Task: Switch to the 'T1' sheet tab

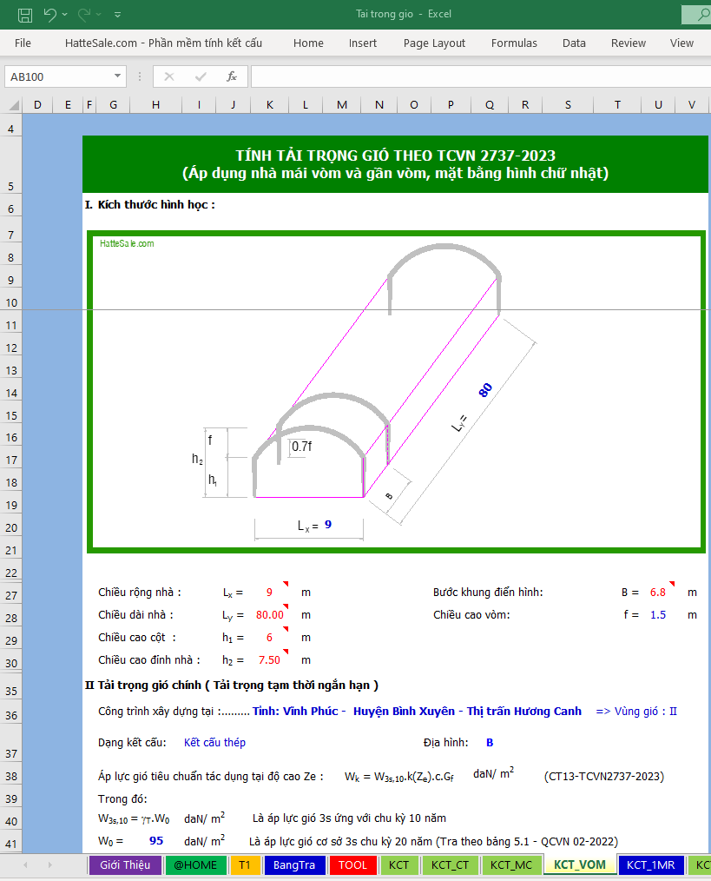Action: tap(244, 864)
